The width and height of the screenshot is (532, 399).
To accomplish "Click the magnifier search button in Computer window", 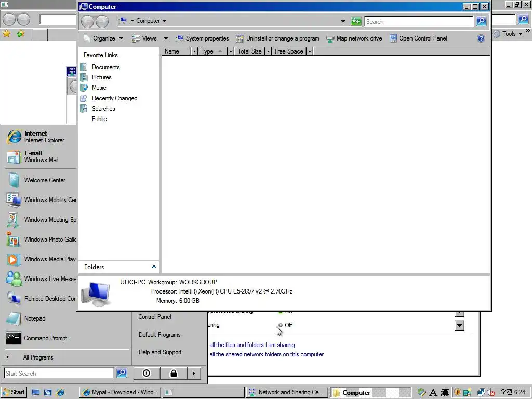I will click(x=481, y=21).
